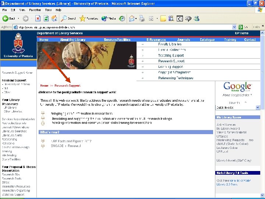
Task: Select the Contact nav tab
Action: [x=250, y=40]
